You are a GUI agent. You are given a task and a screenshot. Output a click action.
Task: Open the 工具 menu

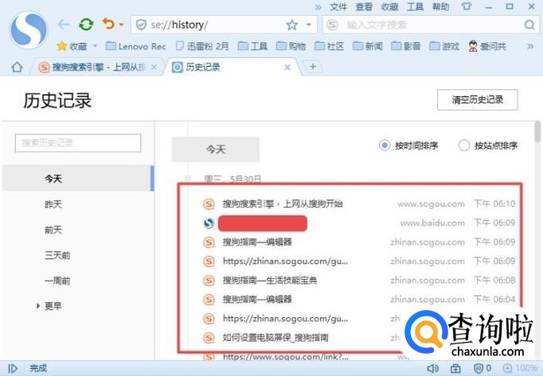pos(415,6)
